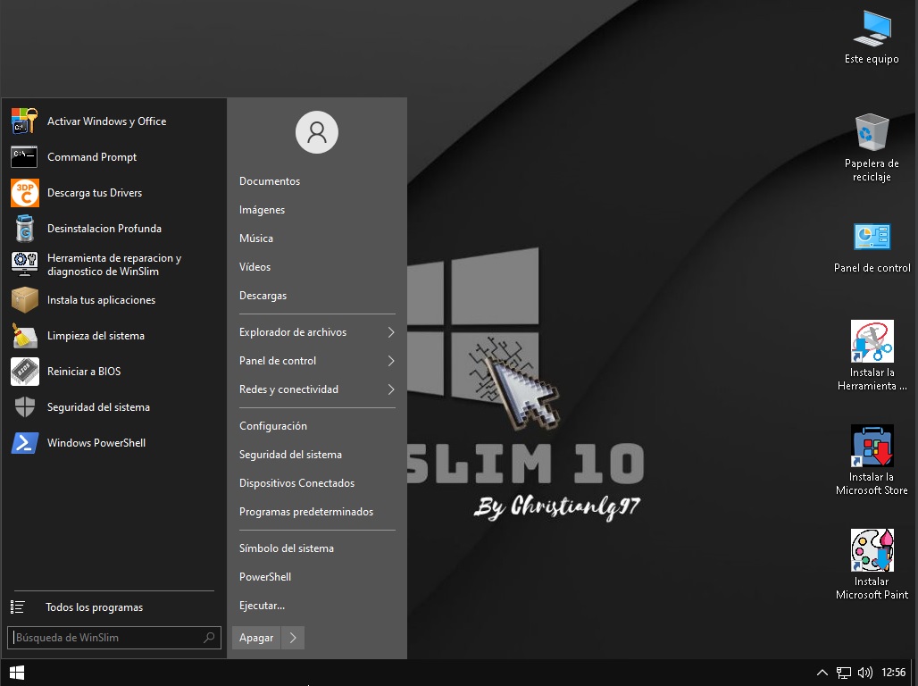Screen dimensions: 918x686
Task: Open the Descarga tus Drivers 3DP icon
Action: pos(25,193)
